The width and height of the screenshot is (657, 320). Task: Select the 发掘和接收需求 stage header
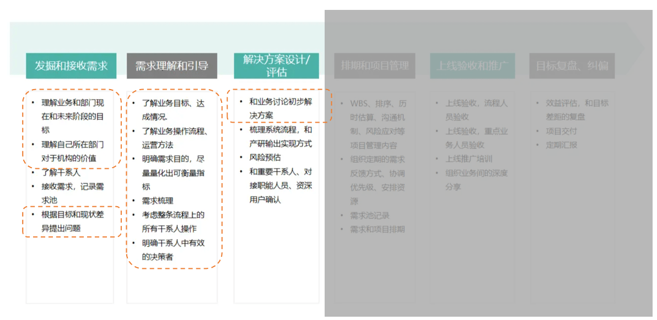[x=71, y=65]
